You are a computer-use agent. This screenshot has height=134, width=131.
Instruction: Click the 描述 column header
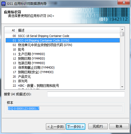pyautogui.click(x=68, y=30)
